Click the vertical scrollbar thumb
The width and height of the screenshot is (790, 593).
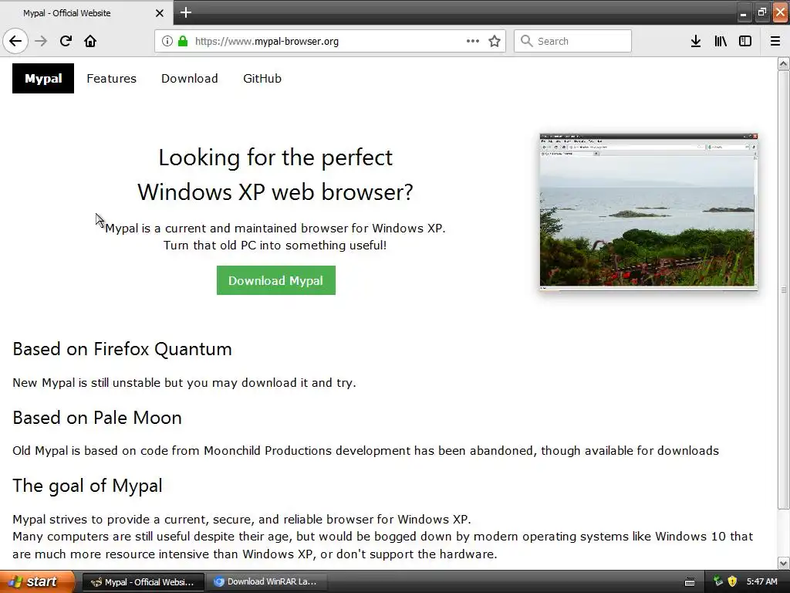pyautogui.click(x=784, y=290)
